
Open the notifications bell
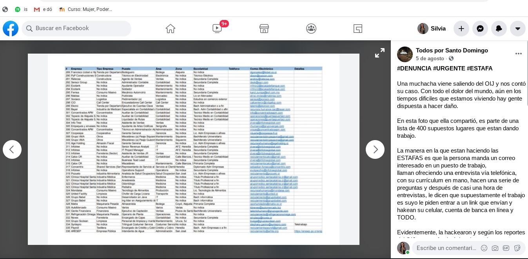(499, 29)
